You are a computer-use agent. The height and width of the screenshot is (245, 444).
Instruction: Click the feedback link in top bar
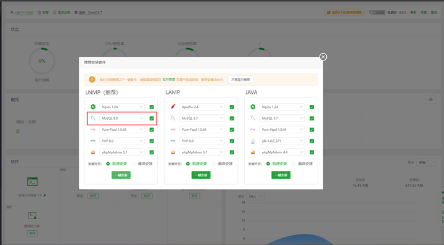pos(62,12)
